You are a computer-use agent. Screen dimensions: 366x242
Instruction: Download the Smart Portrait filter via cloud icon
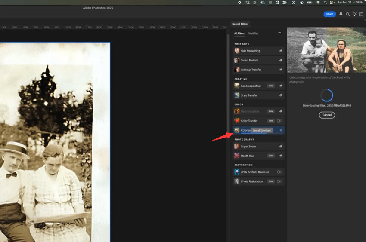281,60
